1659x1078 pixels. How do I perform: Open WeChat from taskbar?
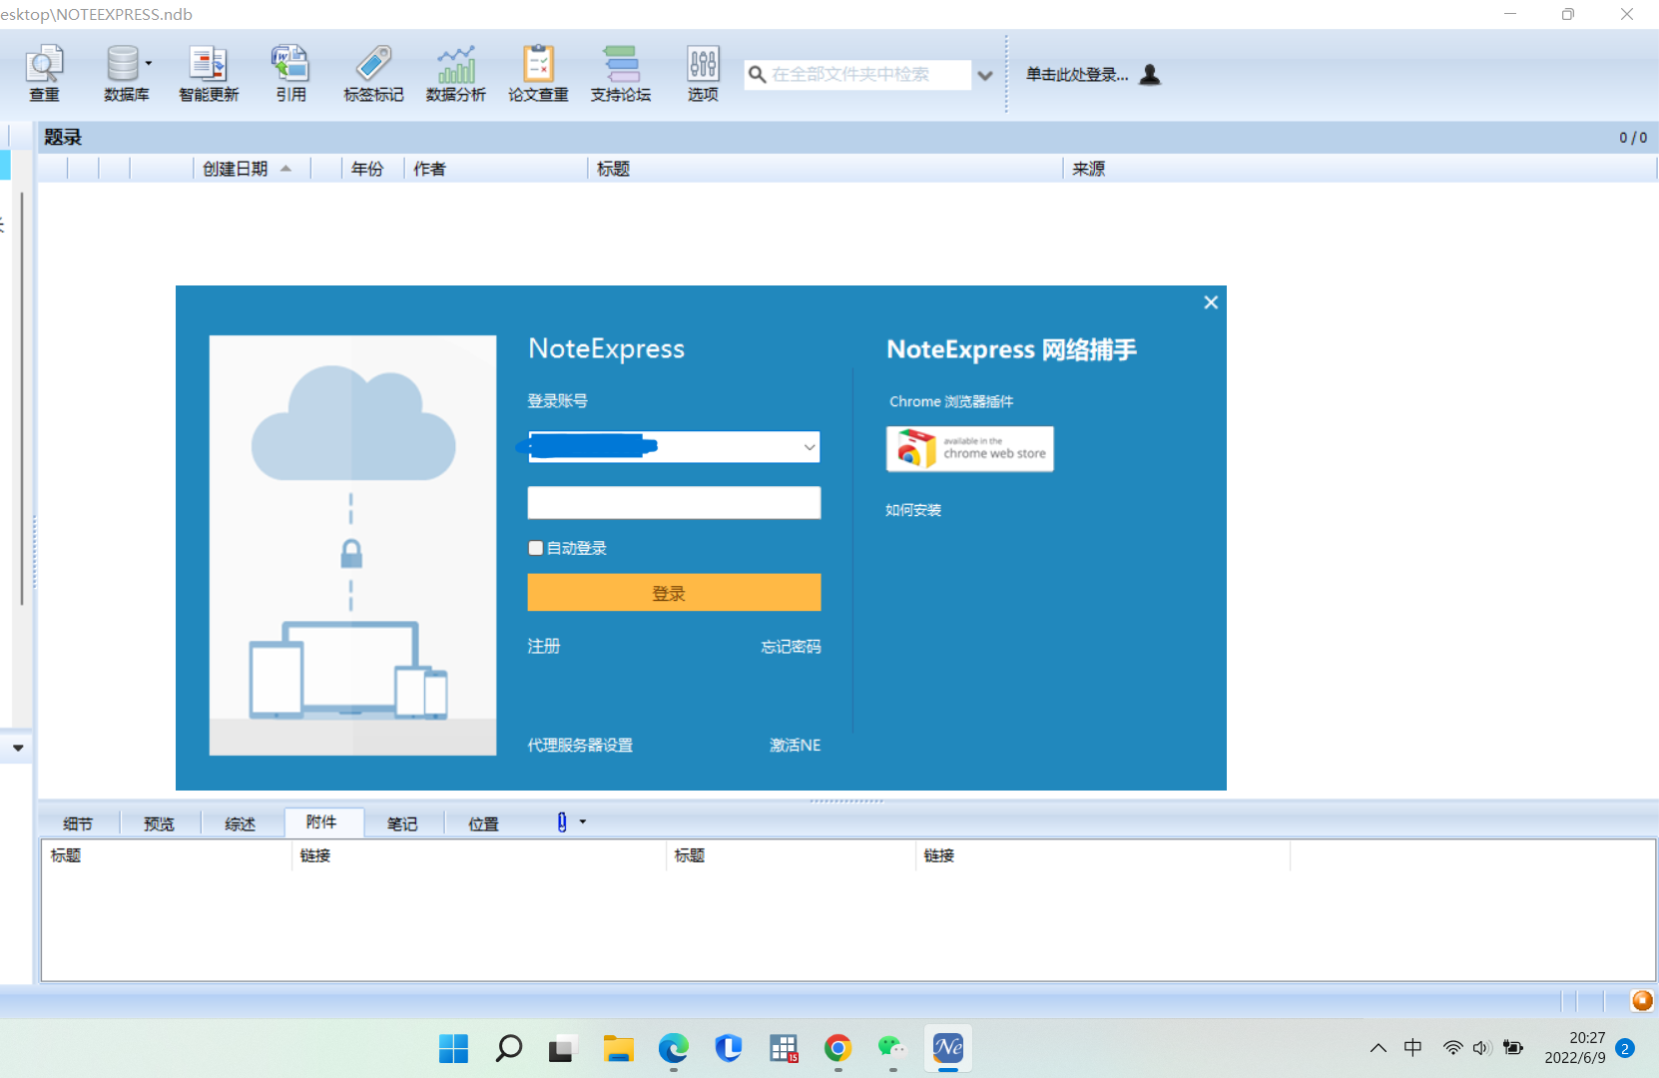tap(891, 1048)
